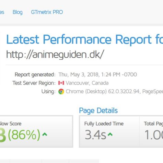Click the Vancouver, Canada region text
Image resolution: width=163 pixels, height=163 pixels.
pyautogui.click(x=87, y=83)
